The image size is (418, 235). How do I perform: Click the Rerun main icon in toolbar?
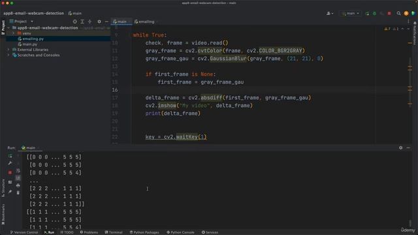[x=367, y=13]
